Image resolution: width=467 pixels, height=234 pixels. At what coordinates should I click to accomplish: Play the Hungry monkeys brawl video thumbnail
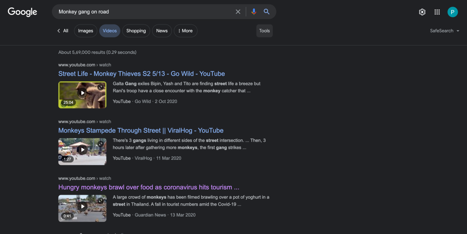82,208
